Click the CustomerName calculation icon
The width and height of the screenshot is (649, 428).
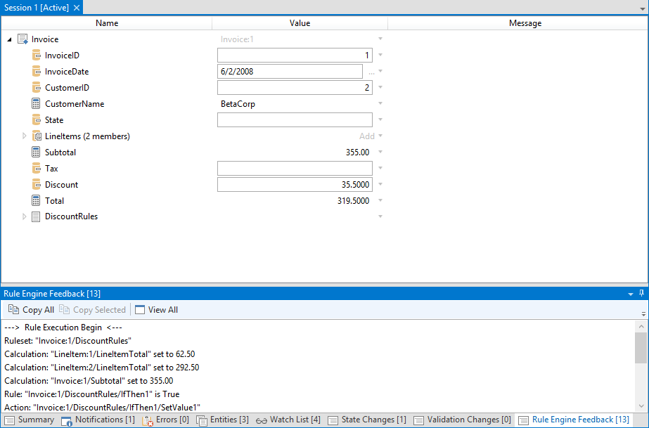37,104
